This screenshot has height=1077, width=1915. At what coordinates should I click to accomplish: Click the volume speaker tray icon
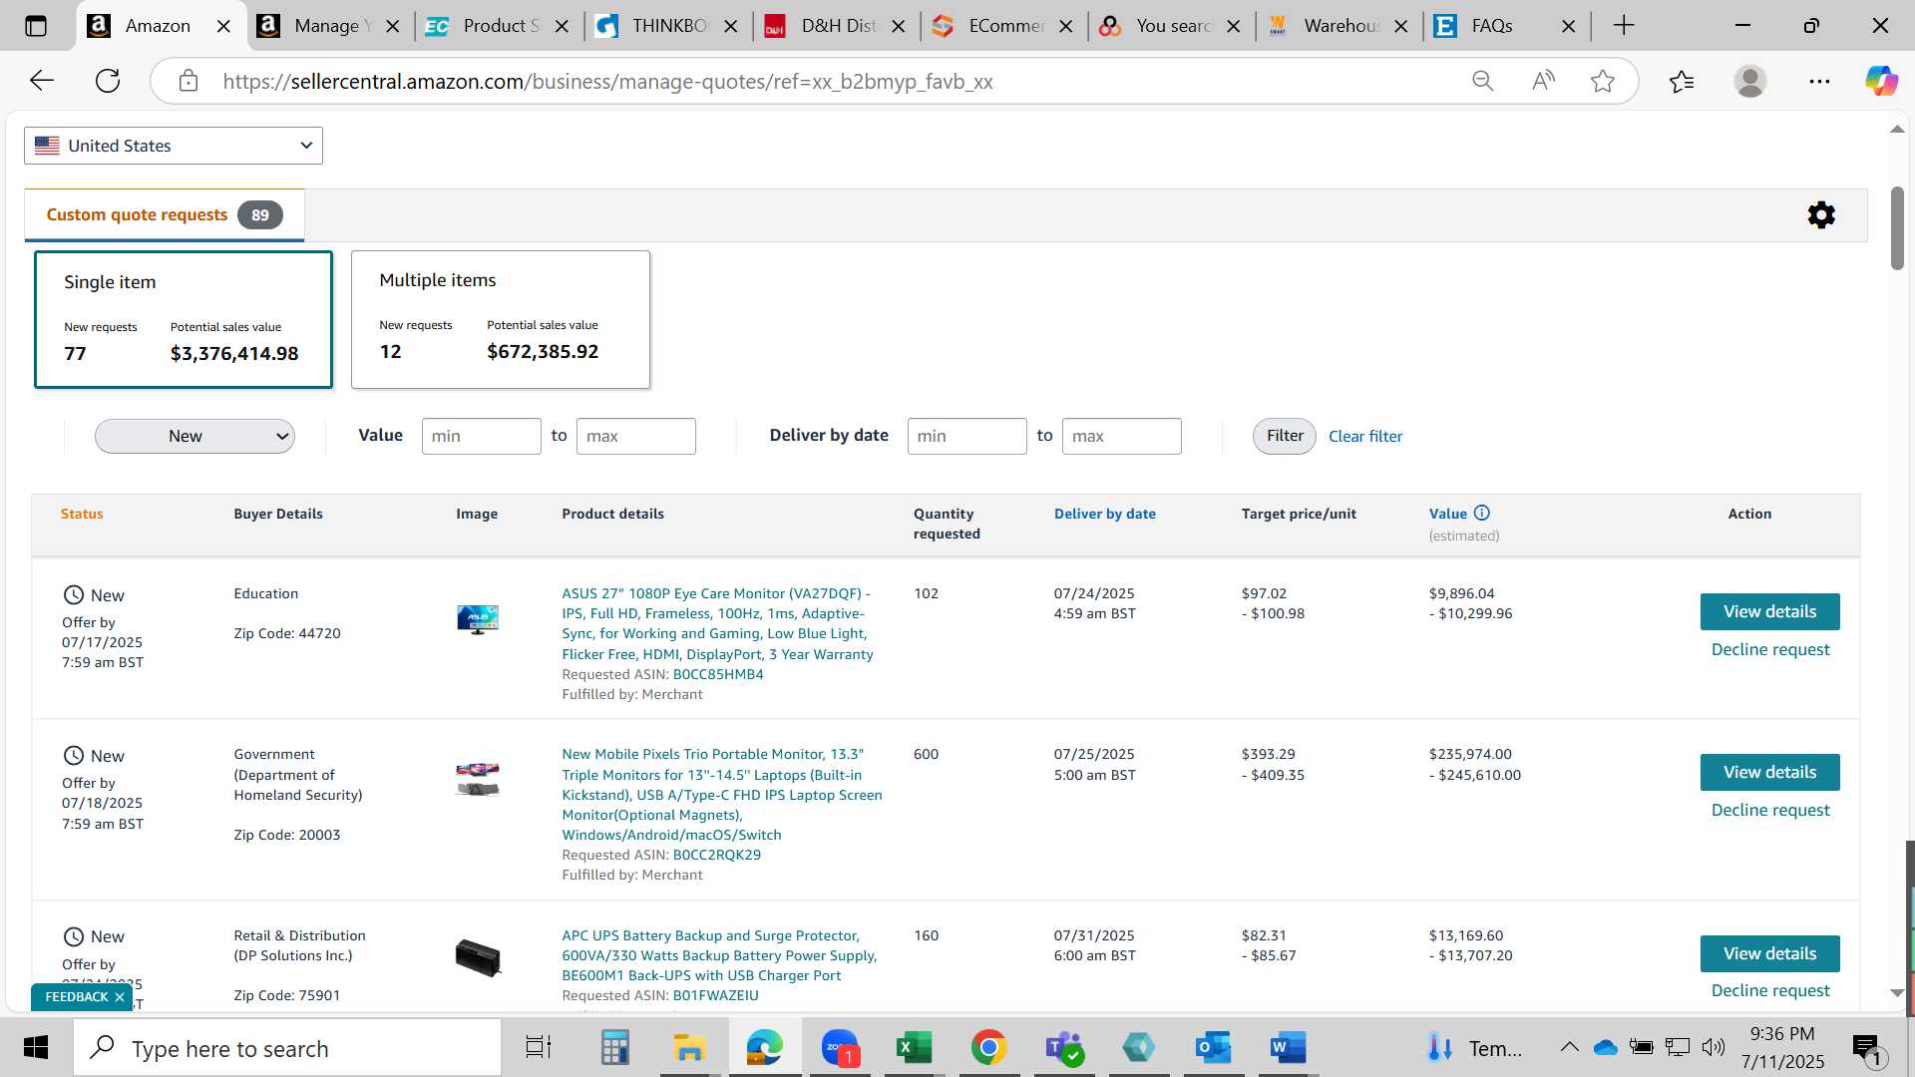(x=1714, y=1047)
